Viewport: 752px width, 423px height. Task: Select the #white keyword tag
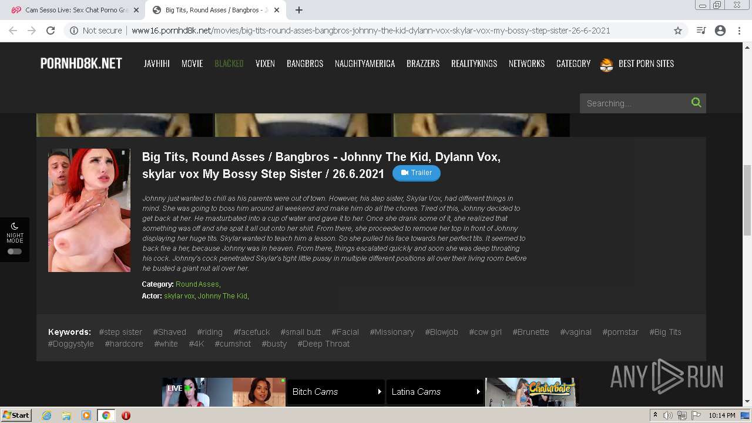click(x=166, y=344)
